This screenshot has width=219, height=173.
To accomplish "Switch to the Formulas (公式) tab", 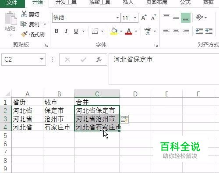I will [x=185, y=2].
